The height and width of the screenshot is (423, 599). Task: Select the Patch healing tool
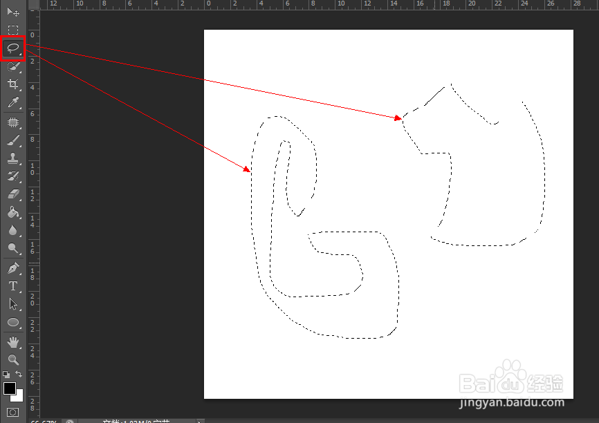[13, 122]
